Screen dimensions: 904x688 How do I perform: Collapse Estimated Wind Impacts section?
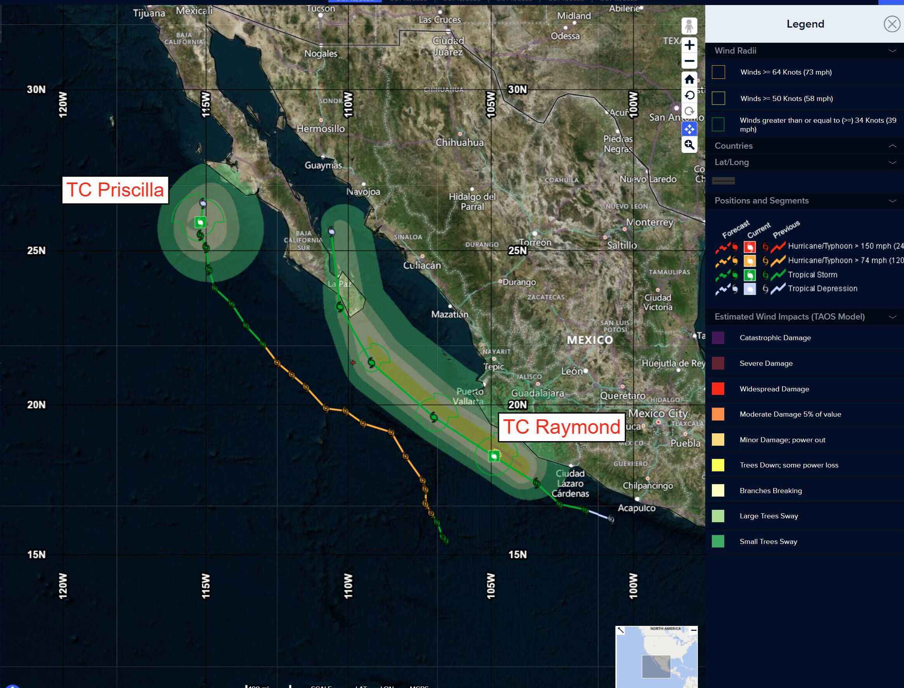892,317
